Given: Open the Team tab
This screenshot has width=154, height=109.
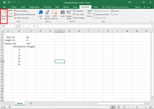Looking at the screenshot, I should pyautogui.click(x=96, y=7).
